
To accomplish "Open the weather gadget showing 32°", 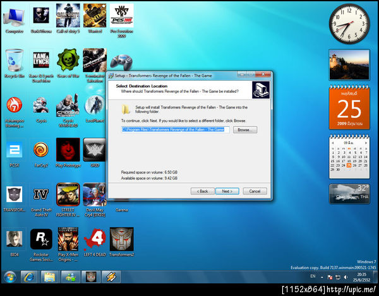I will tap(349, 194).
